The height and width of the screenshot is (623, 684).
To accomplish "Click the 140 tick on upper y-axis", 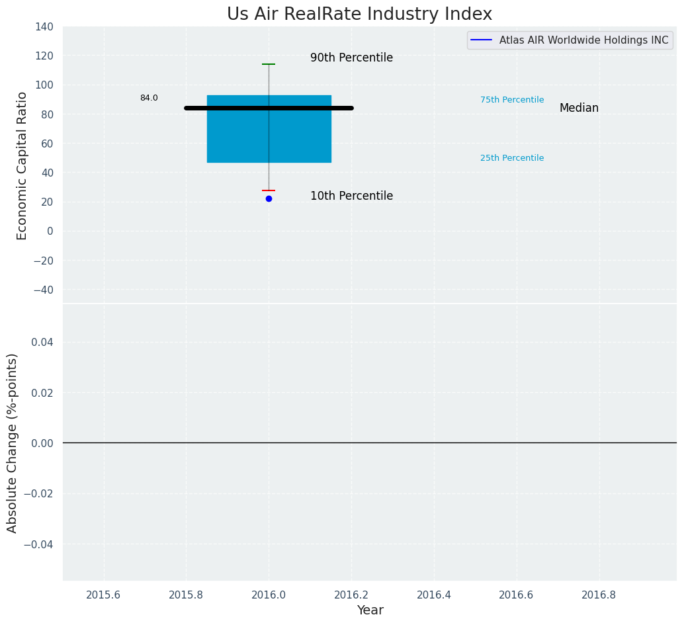I will [x=44, y=26].
